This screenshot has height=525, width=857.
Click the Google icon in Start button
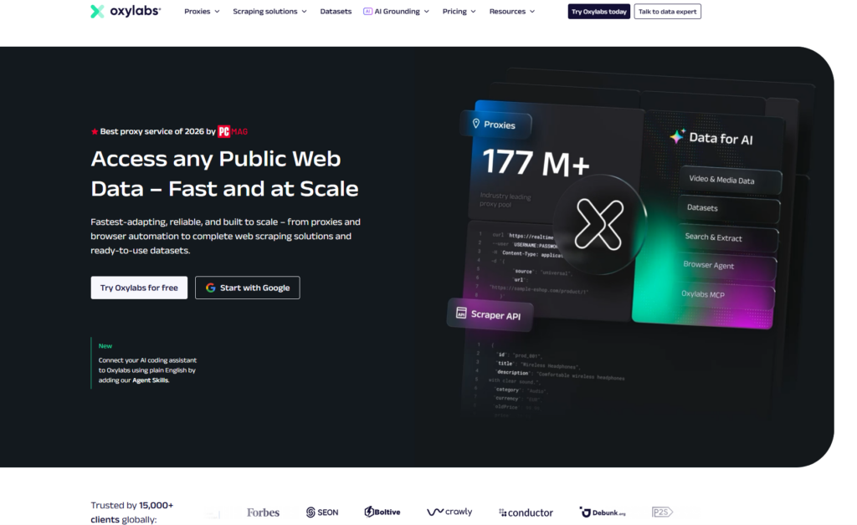[x=210, y=288]
